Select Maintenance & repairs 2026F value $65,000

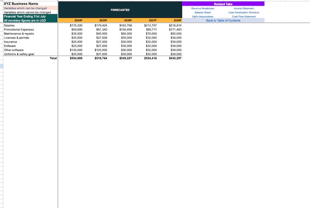(x=126, y=34)
